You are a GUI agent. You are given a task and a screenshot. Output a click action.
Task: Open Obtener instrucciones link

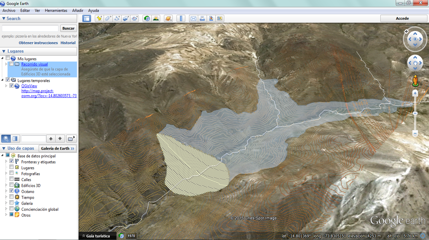[38, 43]
